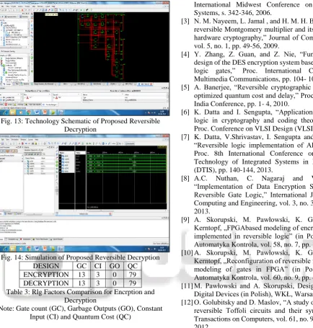Click the waveform display area in Fig. 14
The width and height of the screenshot is (313, 328).
(126, 178)
